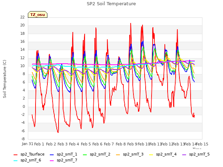Viewport: 223px width, 167px height.
Task: Click the Soil Temperature (C) axis label
Action: tap(5, 79)
